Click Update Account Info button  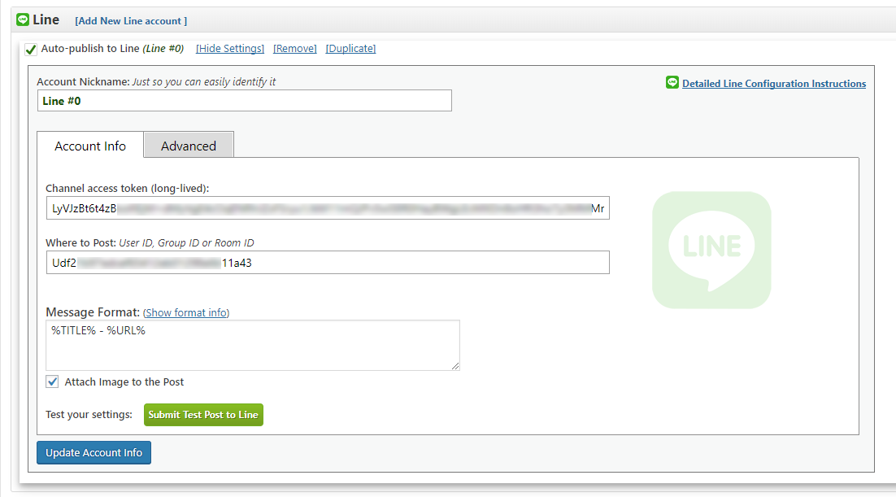94,452
